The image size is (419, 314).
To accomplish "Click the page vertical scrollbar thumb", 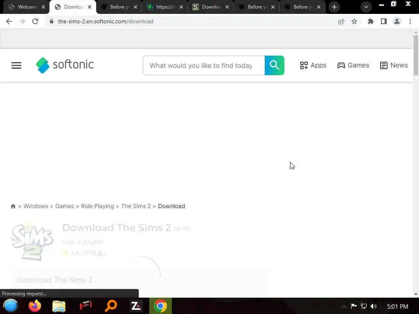I will (416, 55).
